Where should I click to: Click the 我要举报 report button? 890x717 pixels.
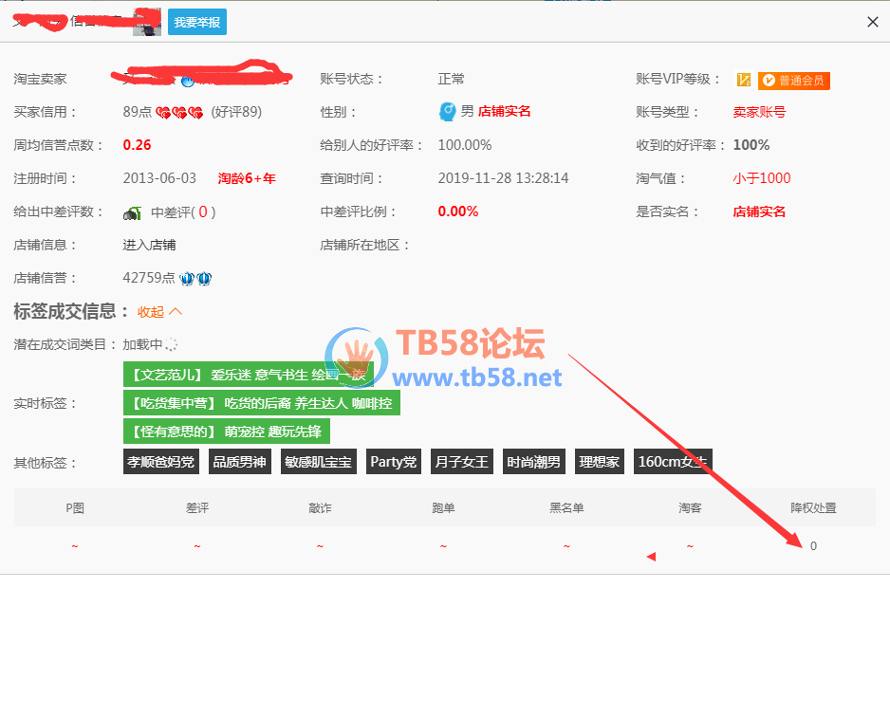(x=197, y=22)
